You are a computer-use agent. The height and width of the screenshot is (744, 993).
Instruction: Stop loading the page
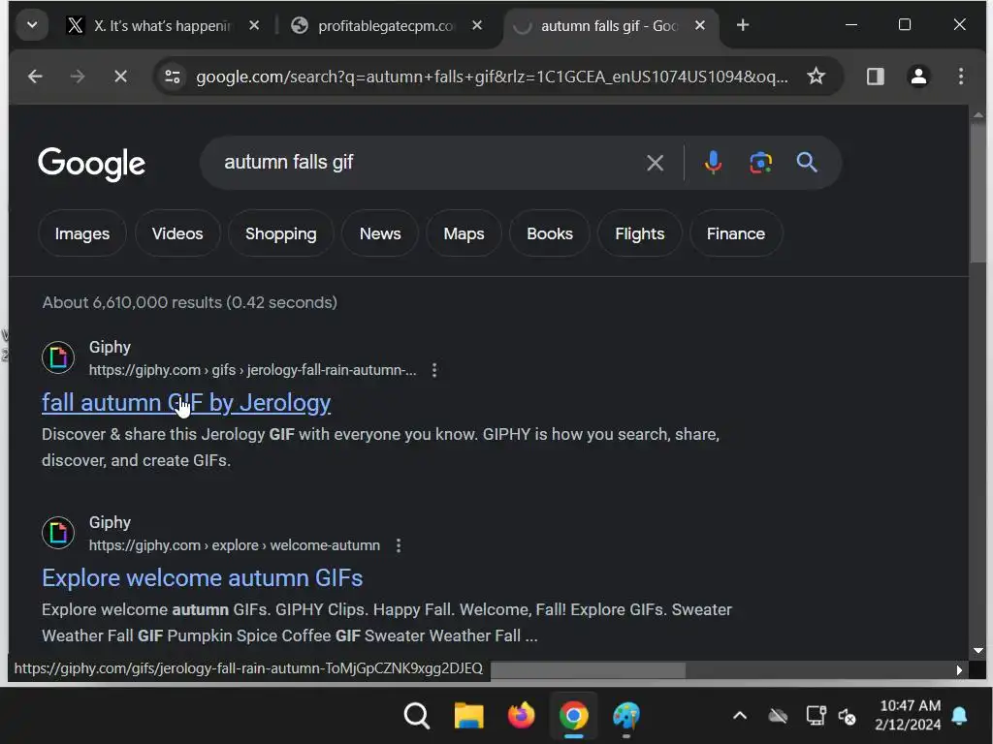point(120,77)
